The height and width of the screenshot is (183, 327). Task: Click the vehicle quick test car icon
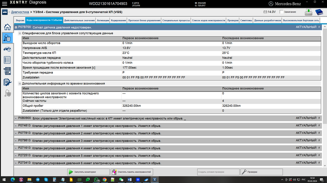(7, 49)
